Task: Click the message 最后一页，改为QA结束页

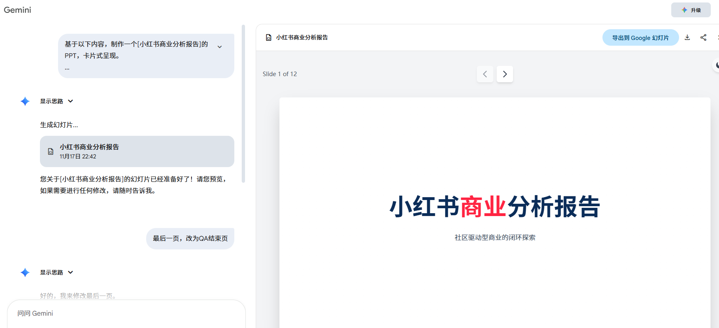Action: click(x=190, y=239)
